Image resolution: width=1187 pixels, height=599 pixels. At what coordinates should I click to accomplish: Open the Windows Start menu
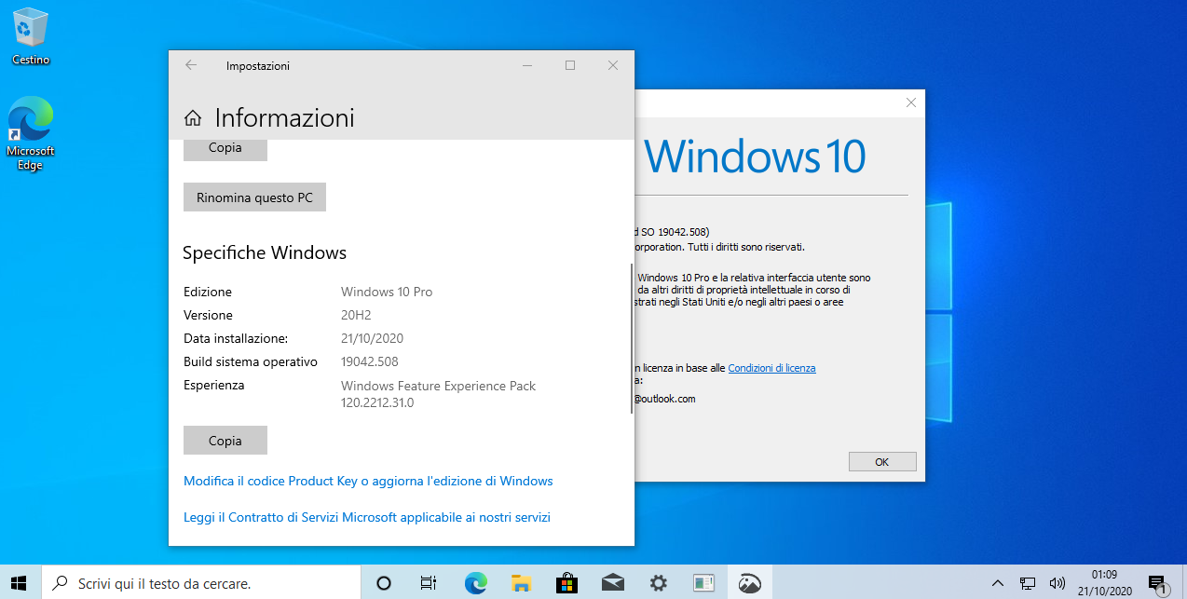coord(20,583)
